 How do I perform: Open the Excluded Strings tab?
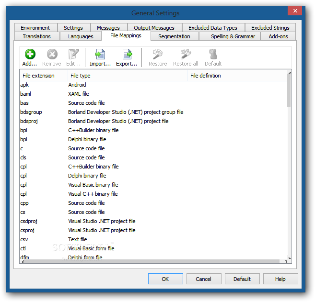pos(270,28)
